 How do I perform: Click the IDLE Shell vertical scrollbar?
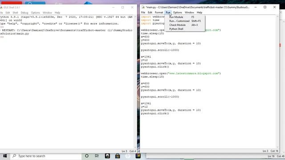coord(135,82)
